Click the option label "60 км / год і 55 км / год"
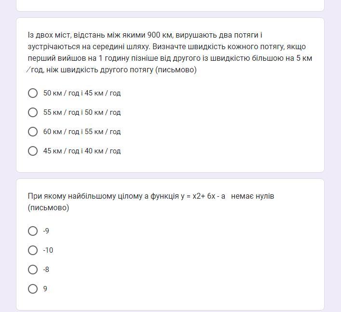 [82, 132]
